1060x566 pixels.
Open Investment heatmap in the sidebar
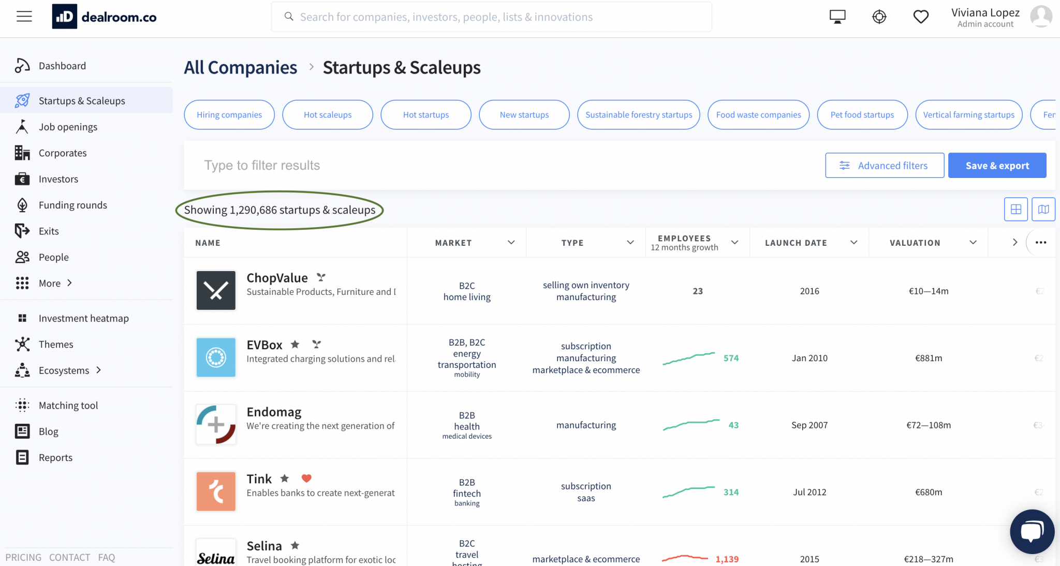[83, 318]
